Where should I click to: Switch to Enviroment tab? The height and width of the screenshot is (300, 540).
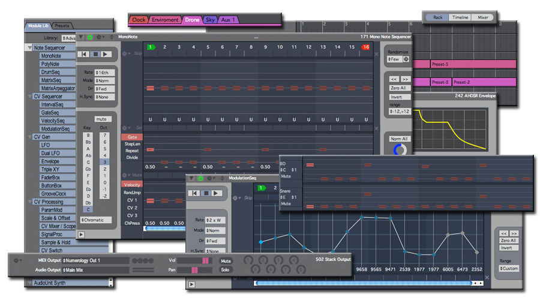165,20
